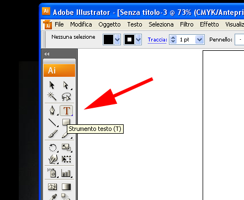The height and width of the screenshot is (200, 244).
Task: Choose the Lasso tool
Action: click(x=66, y=97)
